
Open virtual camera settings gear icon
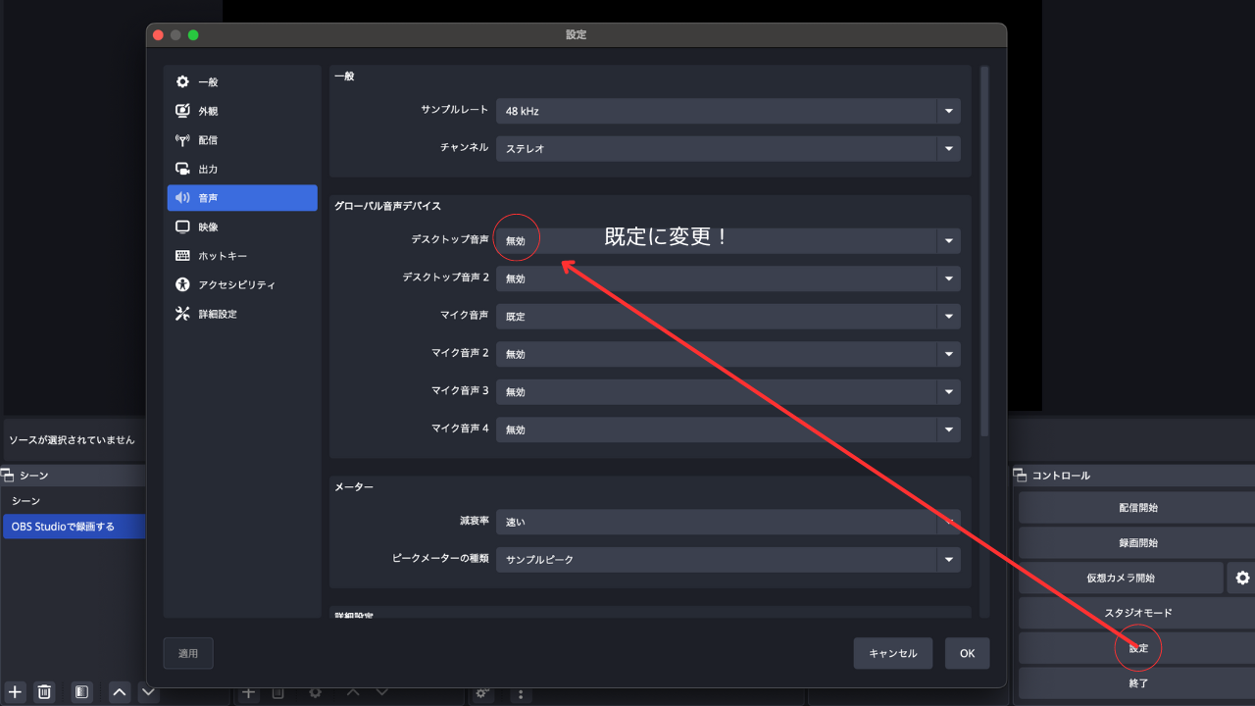(1242, 579)
